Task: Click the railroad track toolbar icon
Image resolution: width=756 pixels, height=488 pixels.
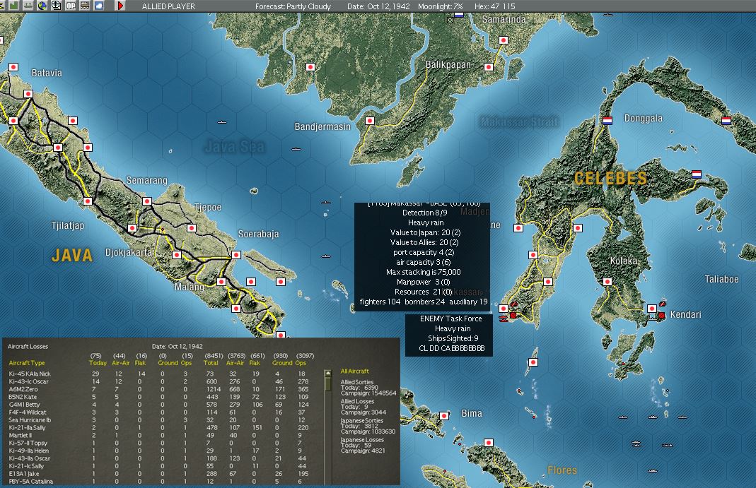Action: [85, 6]
